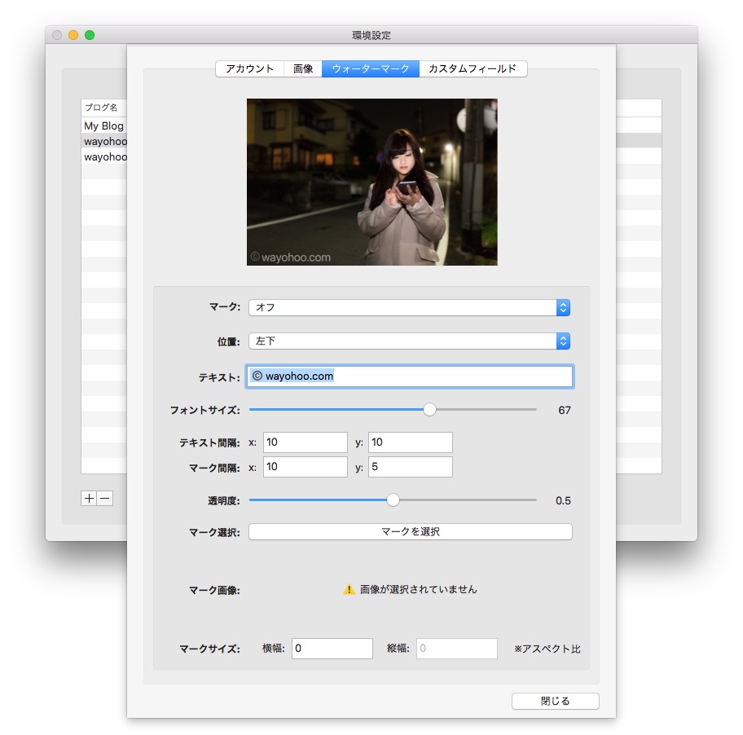
Task: Click the フォントサイズ value 67
Action: 565,410
